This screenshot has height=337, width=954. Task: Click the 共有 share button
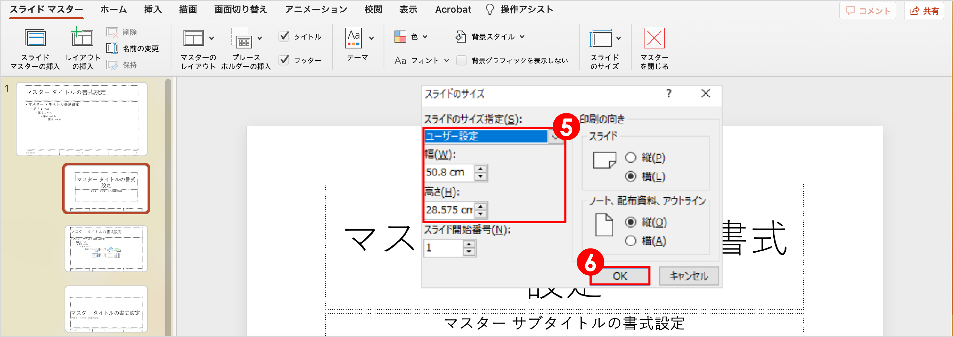(x=924, y=11)
